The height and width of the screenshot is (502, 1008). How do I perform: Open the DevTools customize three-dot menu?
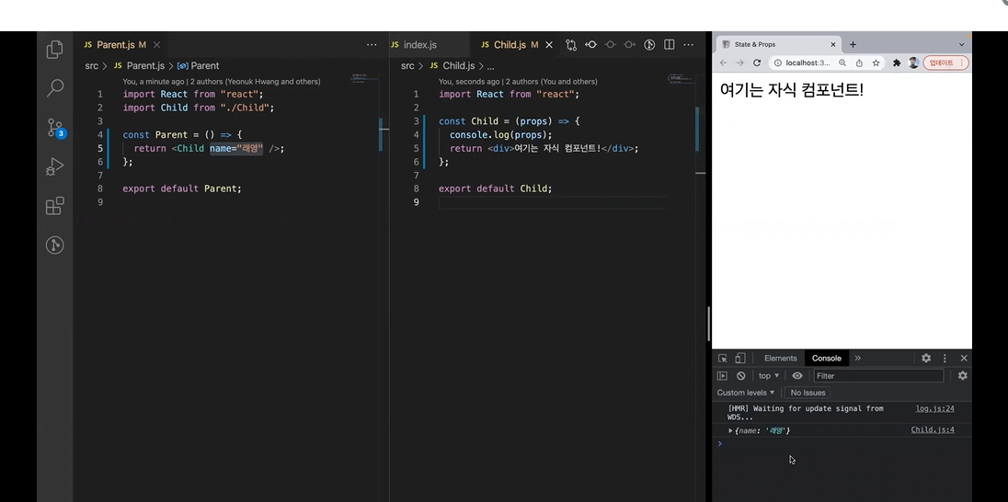point(945,358)
